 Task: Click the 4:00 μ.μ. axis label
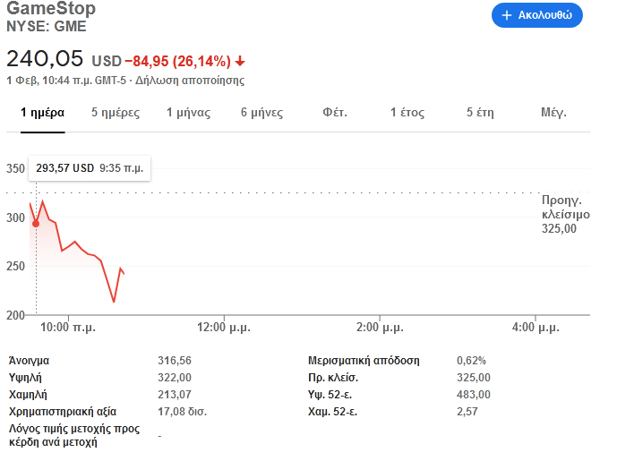tap(535, 327)
